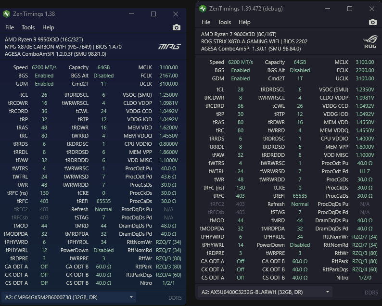Click ROG STRIX X870-A GAMING WIFI line
Image resolution: width=382 pixels, height=306 pixels.
tap(254, 41)
